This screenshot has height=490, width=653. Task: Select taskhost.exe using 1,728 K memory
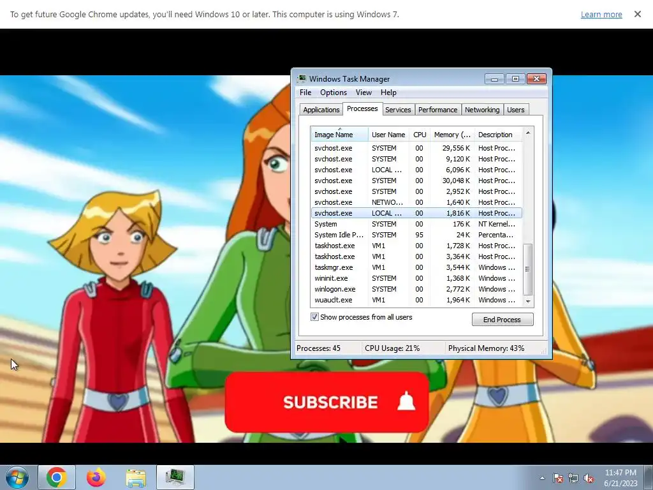[416, 246]
